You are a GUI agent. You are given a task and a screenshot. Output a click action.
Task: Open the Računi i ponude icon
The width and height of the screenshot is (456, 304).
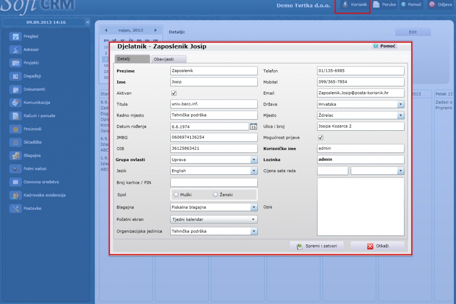click(x=16, y=116)
